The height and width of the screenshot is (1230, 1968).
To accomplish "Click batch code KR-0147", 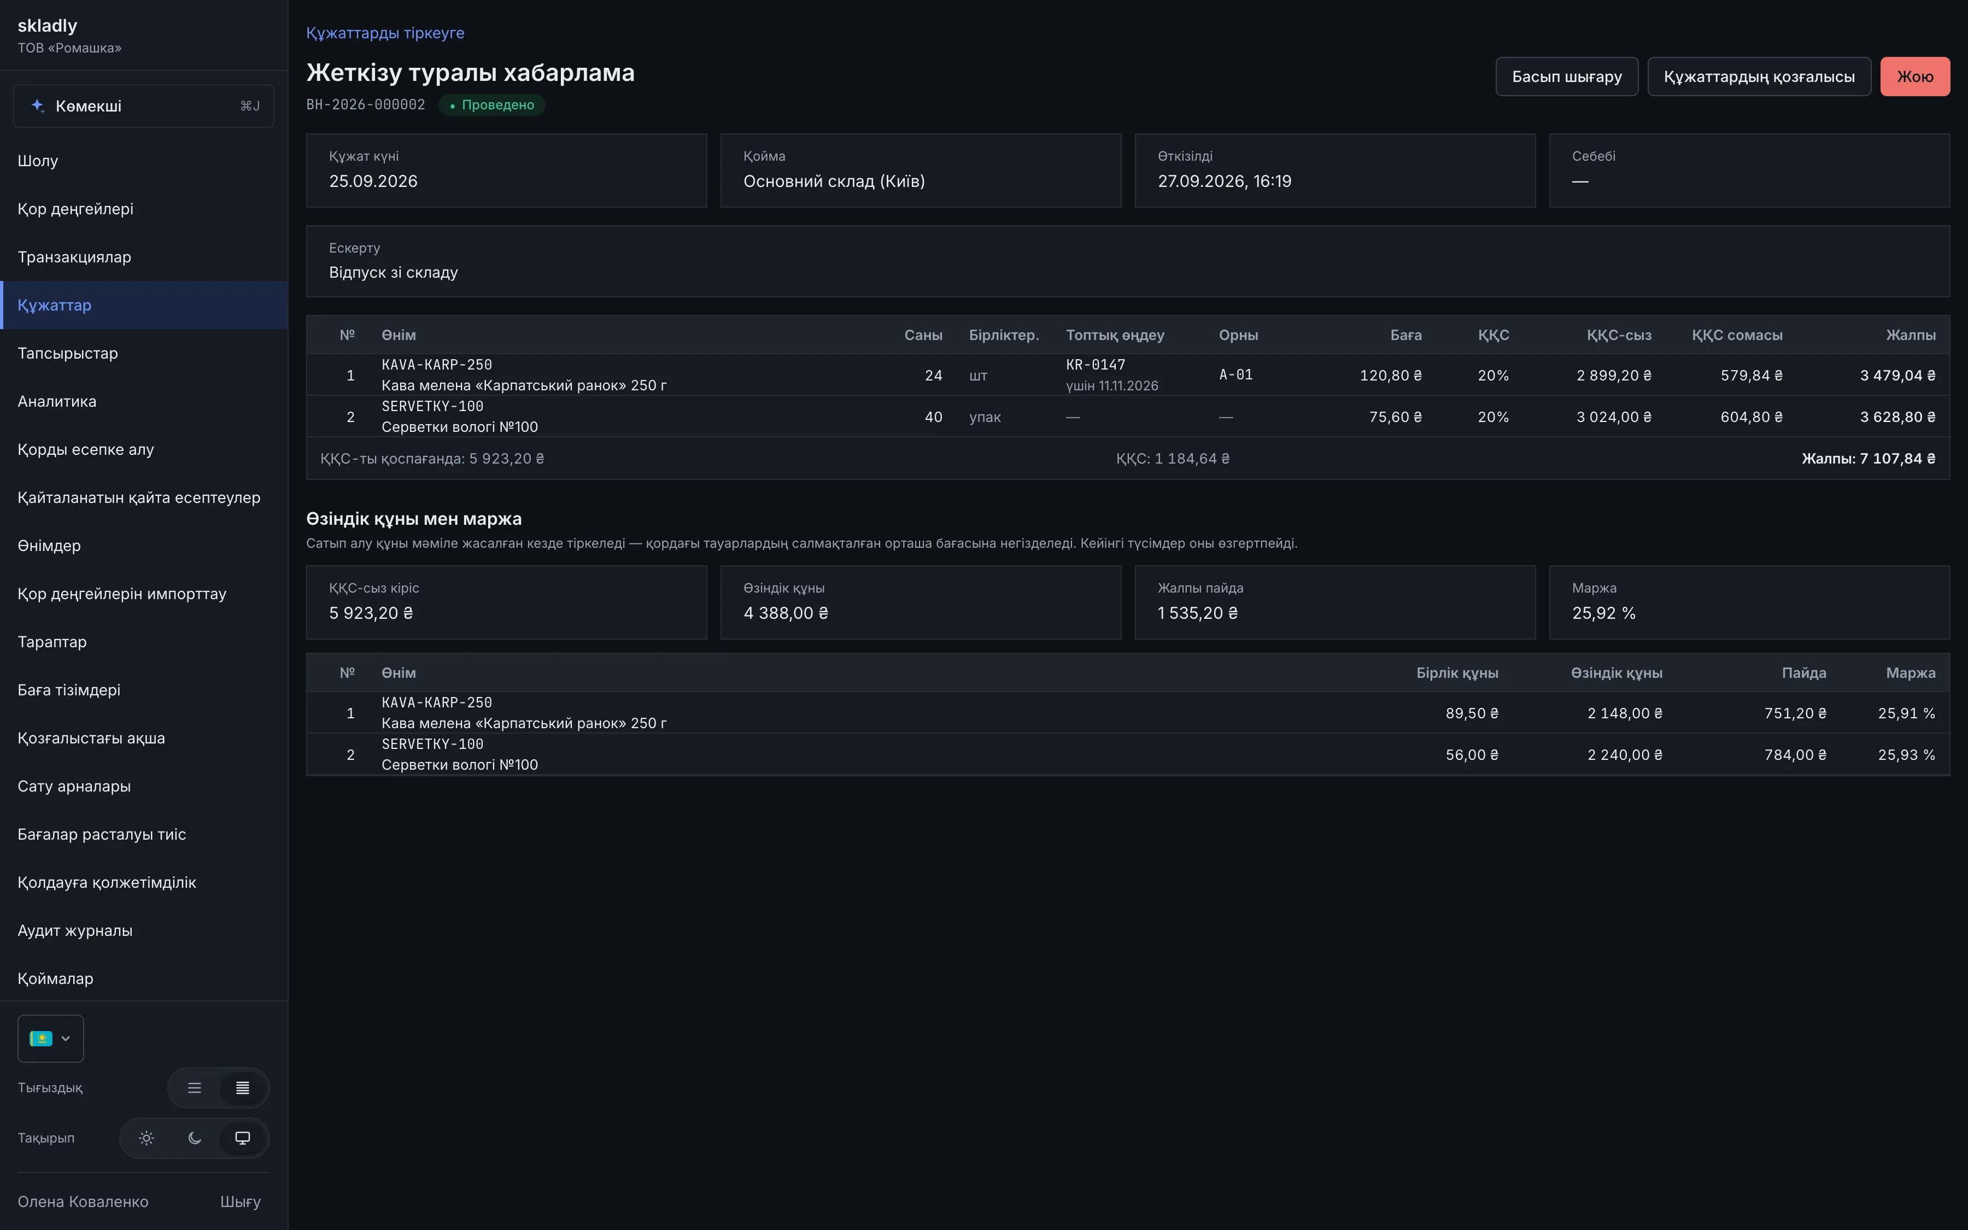I will point(1096,365).
